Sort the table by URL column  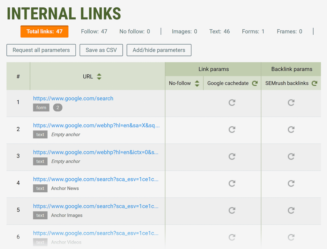[99, 76]
